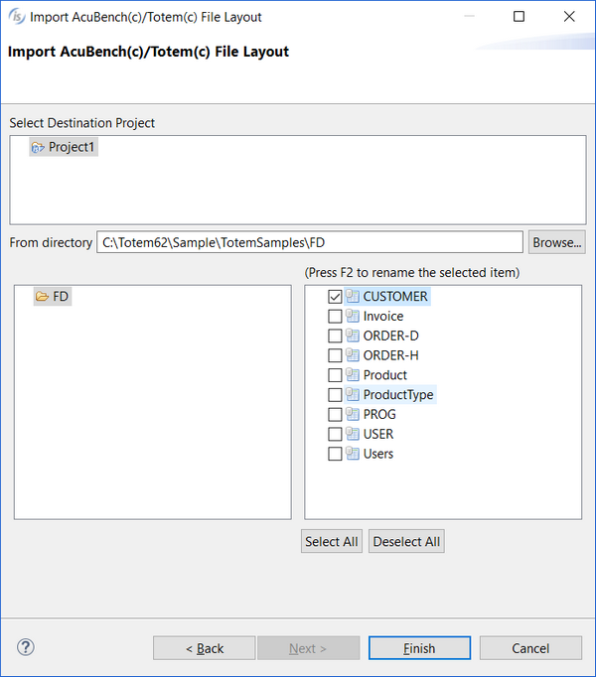
Task: Select the Invoice item label
Action: pyautogui.click(x=383, y=317)
